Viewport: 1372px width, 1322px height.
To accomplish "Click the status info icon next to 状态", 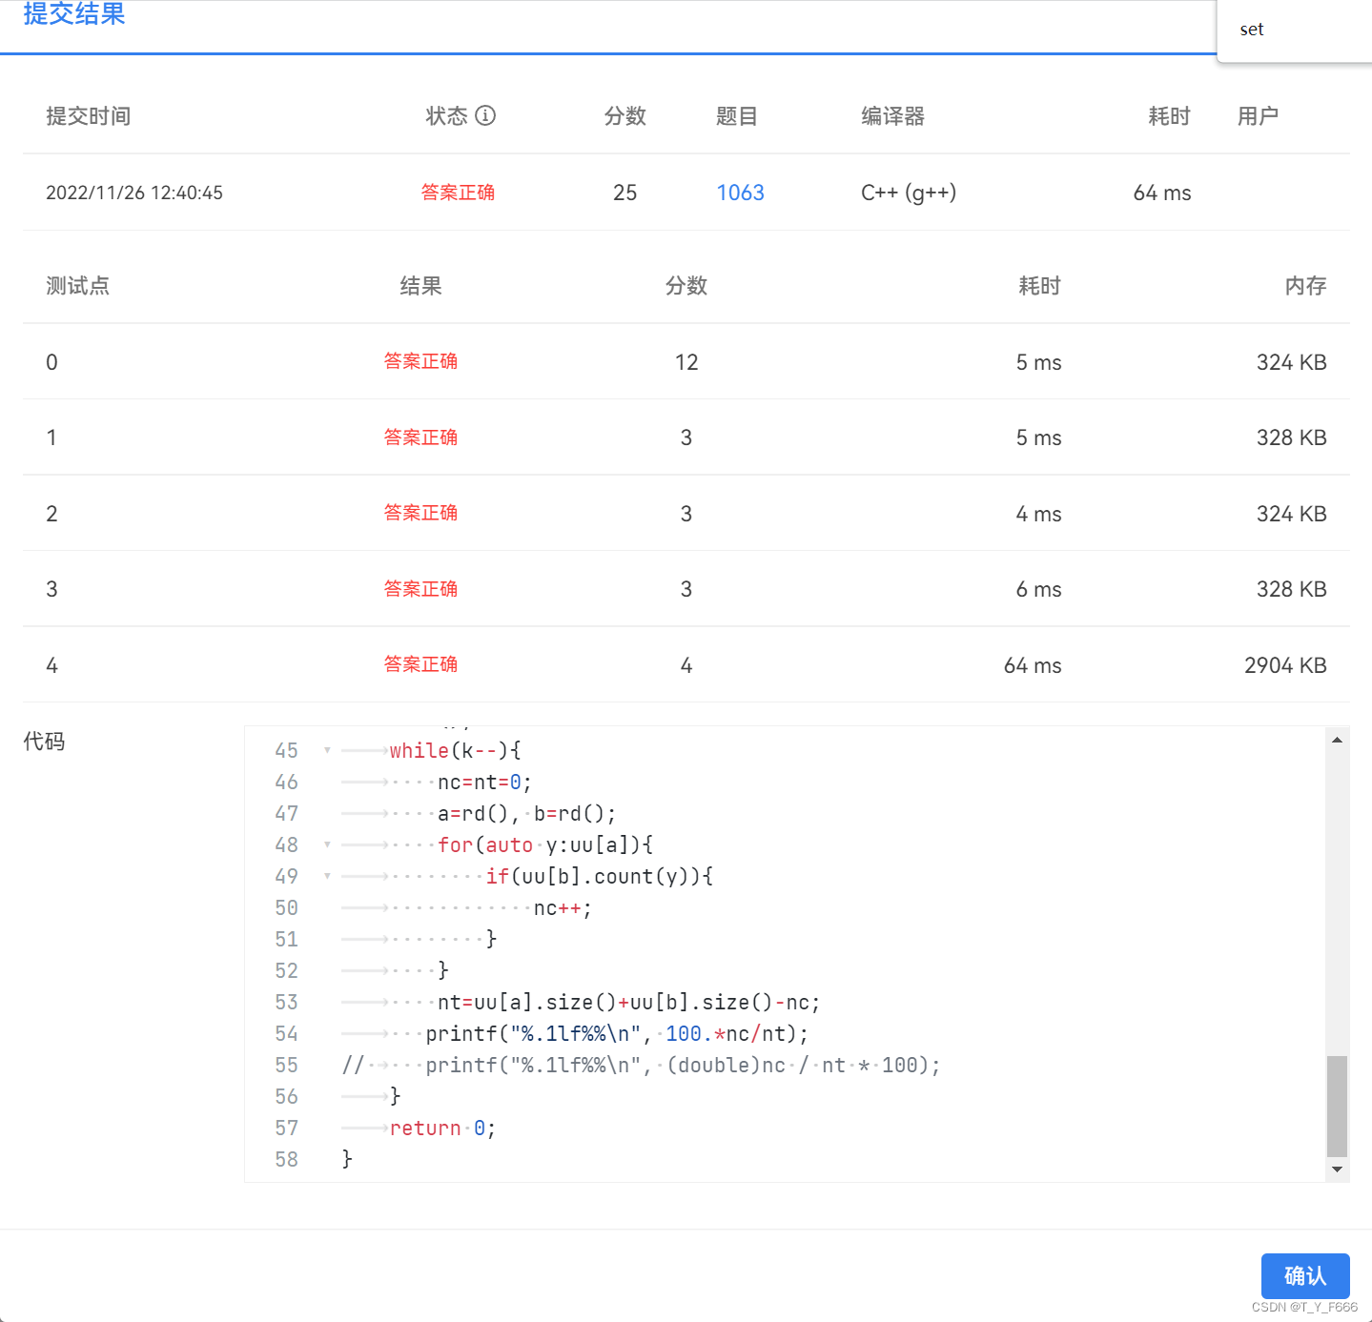I will coord(485,115).
